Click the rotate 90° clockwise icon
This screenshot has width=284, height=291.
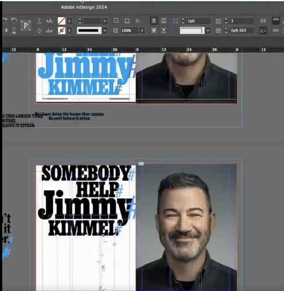pyautogui.click(x=4, y=20)
